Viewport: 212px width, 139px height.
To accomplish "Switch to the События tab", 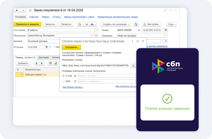I will [34, 17].
